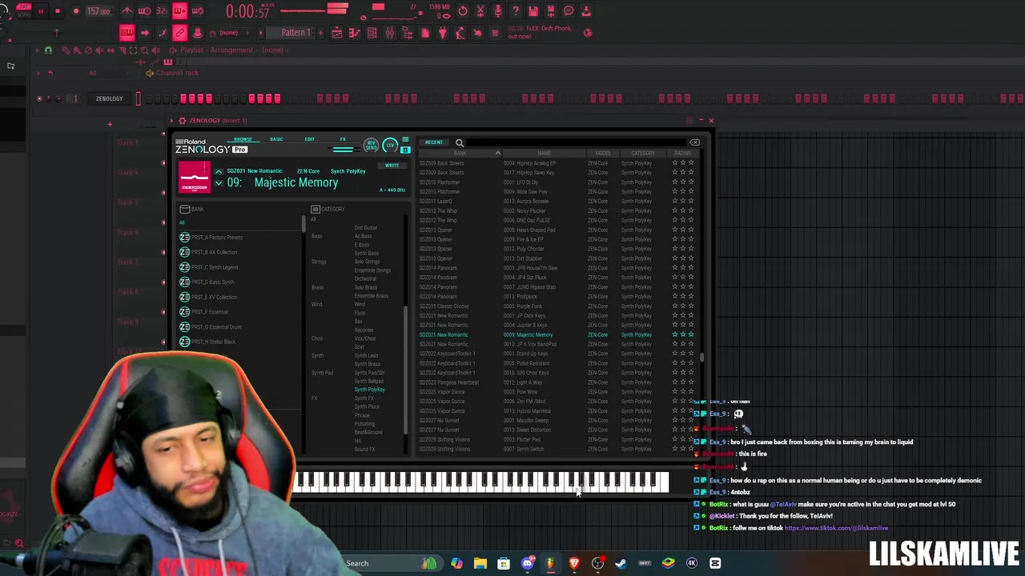Switch between PAT and SONG mode

tap(22, 10)
